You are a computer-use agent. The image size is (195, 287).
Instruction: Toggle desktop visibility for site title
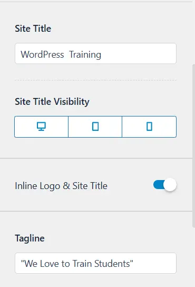click(41, 127)
